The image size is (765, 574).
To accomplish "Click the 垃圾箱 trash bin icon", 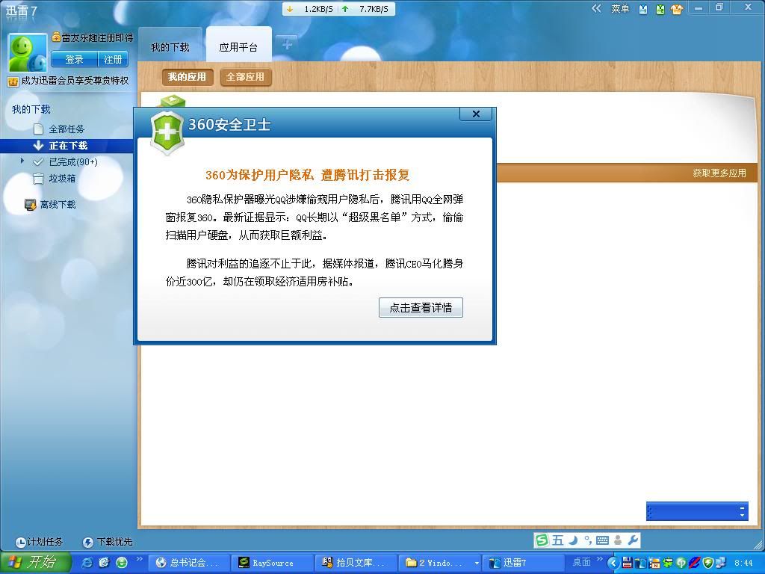I will tap(38, 179).
